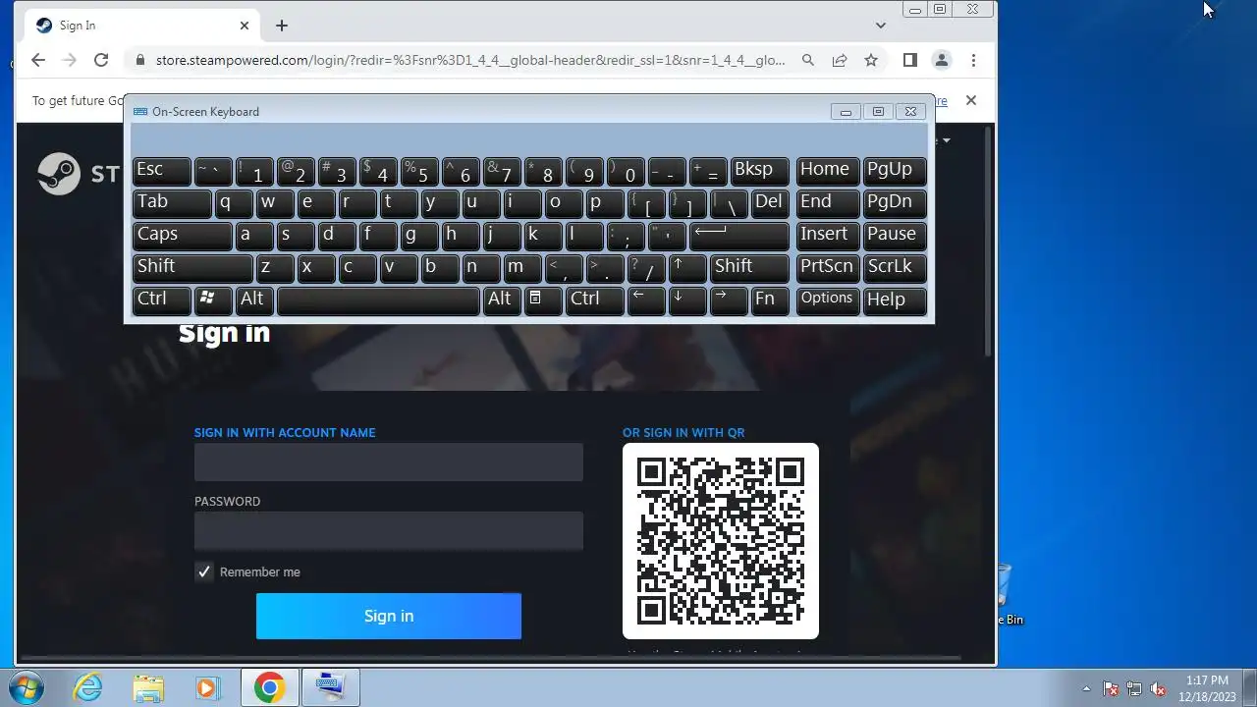This screenshot has width=1257, height=707.
Task: Click the share page icon
Action: (840, 60)
